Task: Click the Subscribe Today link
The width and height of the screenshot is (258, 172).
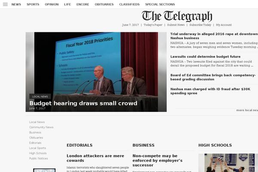Action: (200, 25)
